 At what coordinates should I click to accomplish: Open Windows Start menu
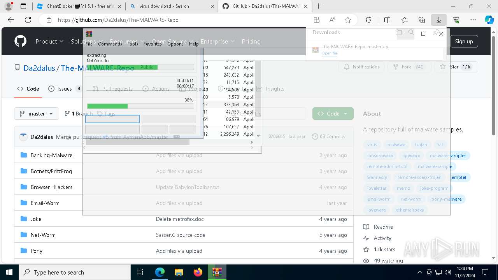point(9,272)
